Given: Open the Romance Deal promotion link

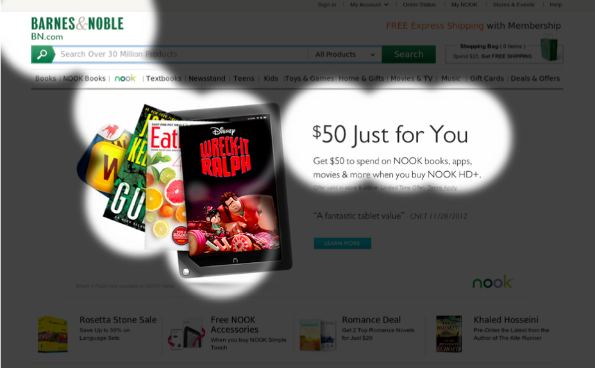Looking at the screenshot, I should (x=371, y=320).
